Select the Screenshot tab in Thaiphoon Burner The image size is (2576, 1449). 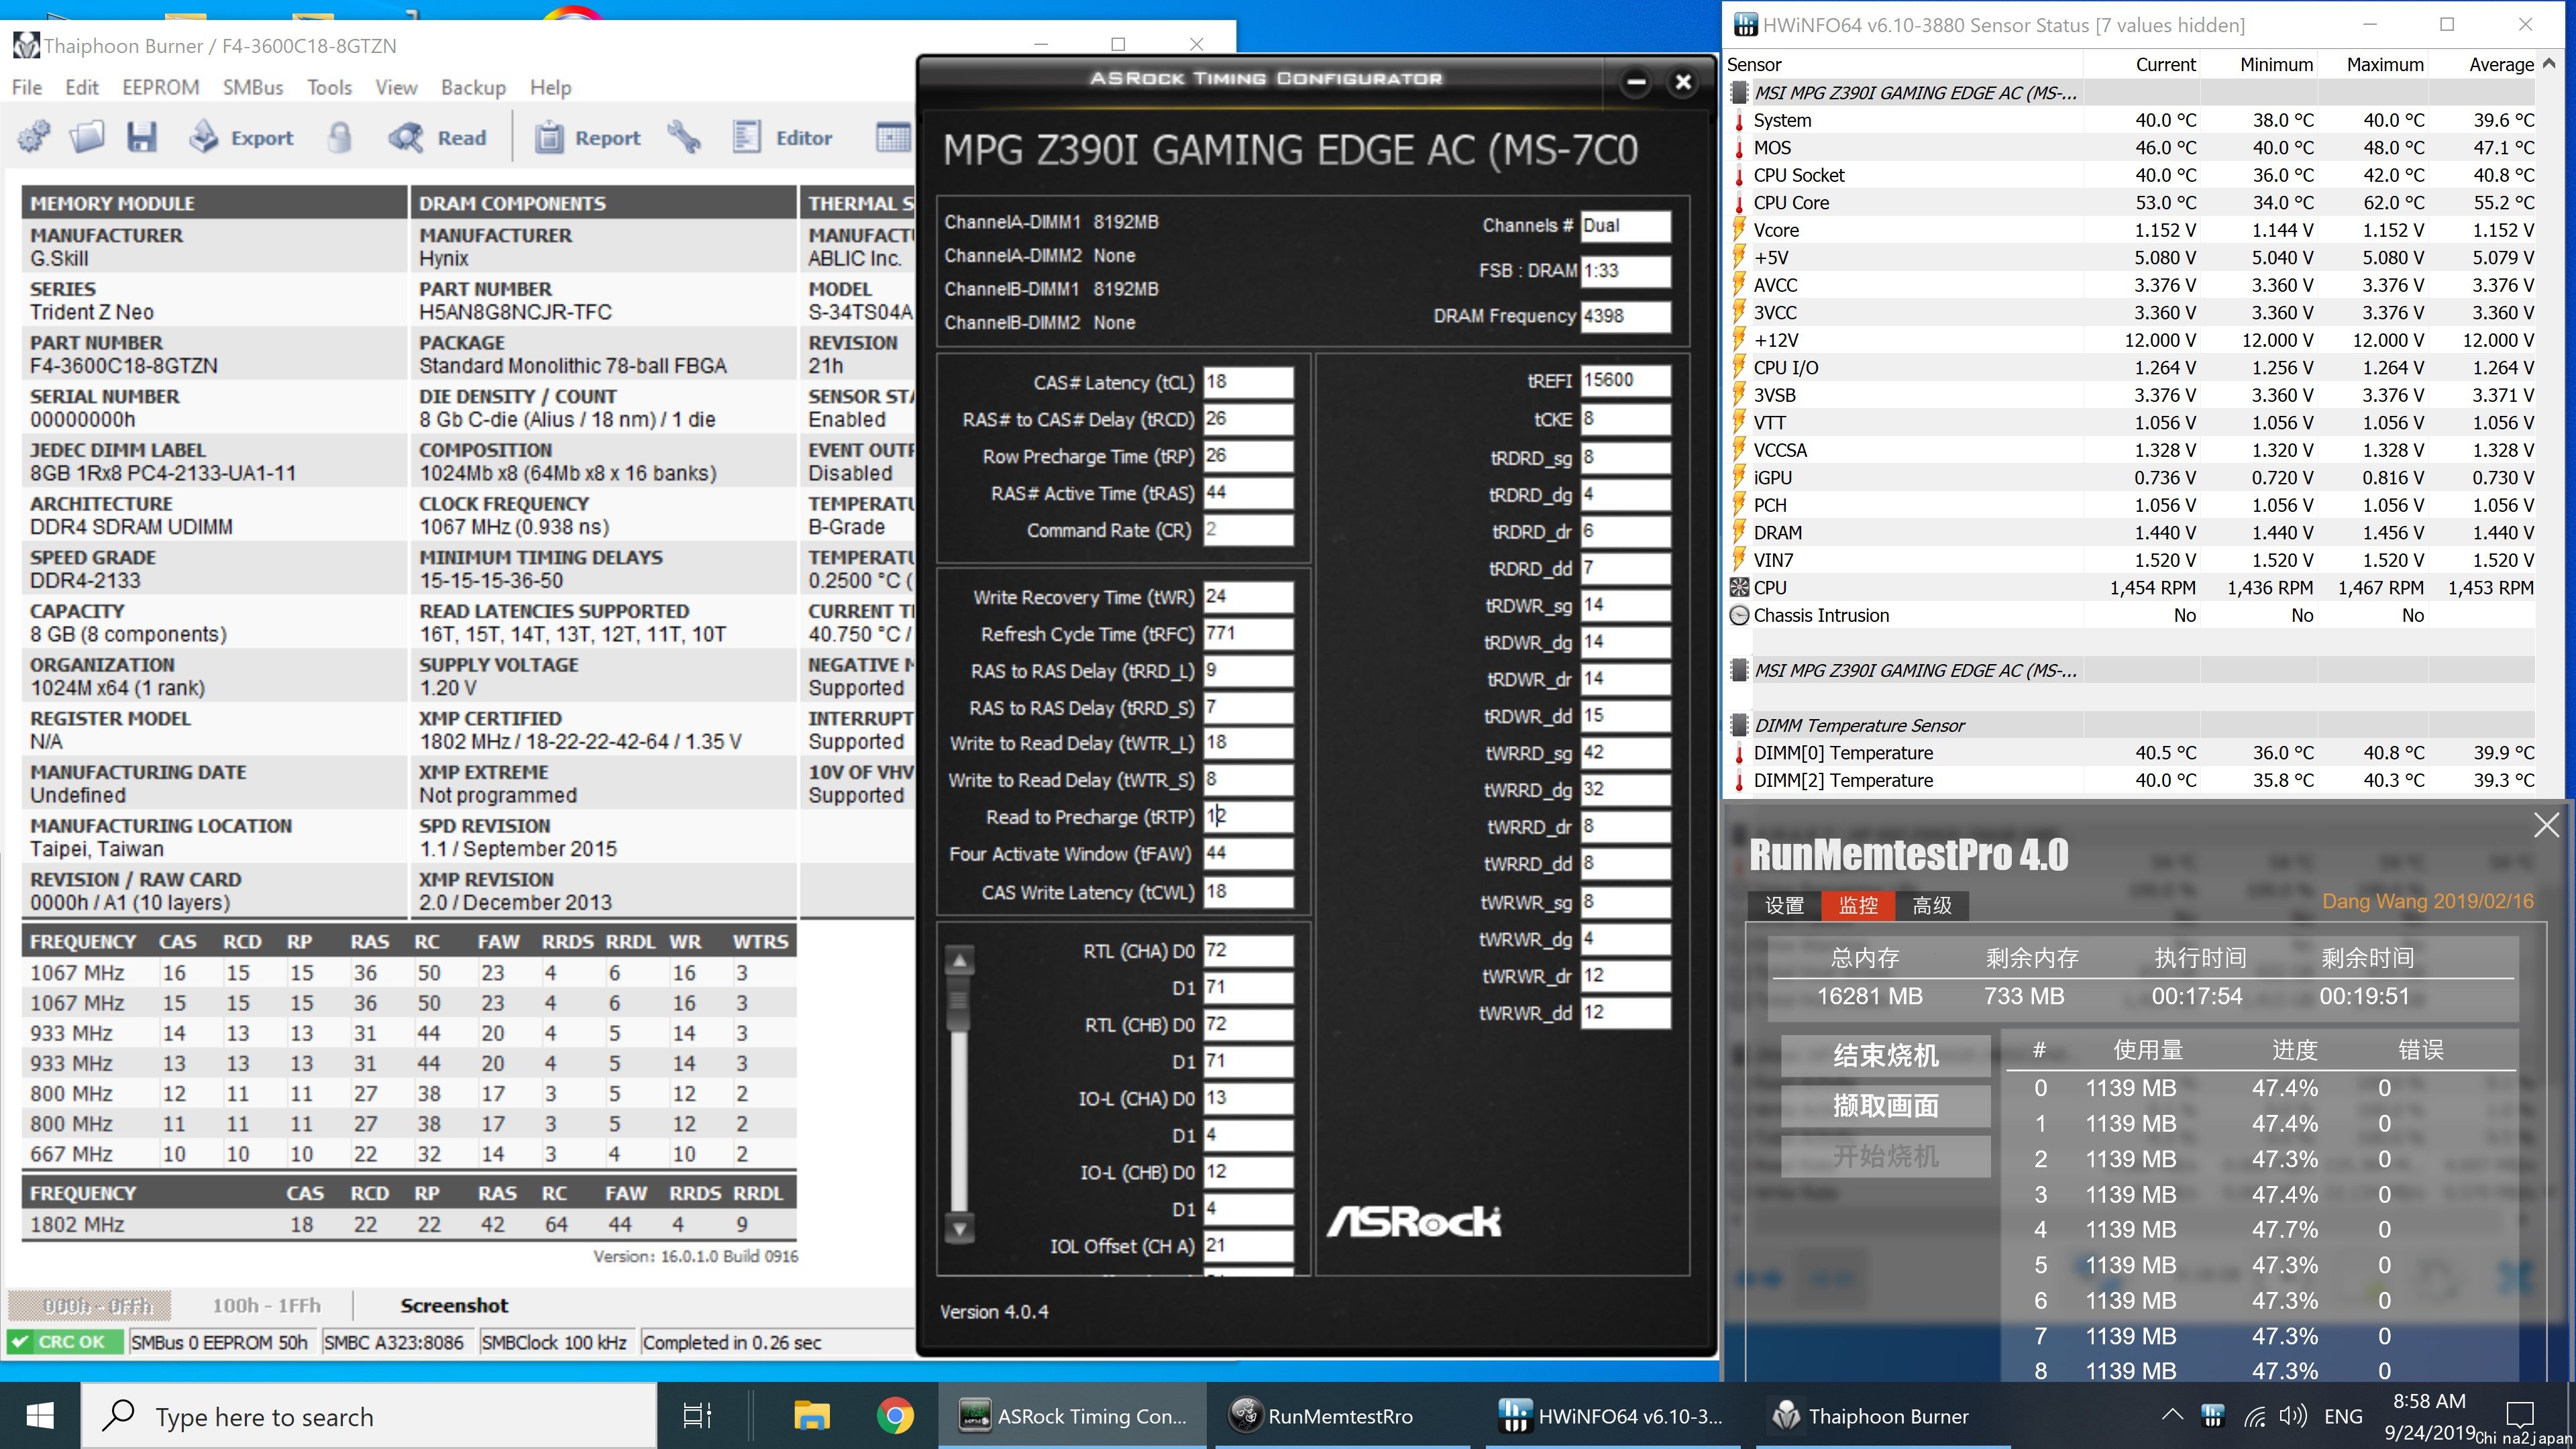(454, 1305)
